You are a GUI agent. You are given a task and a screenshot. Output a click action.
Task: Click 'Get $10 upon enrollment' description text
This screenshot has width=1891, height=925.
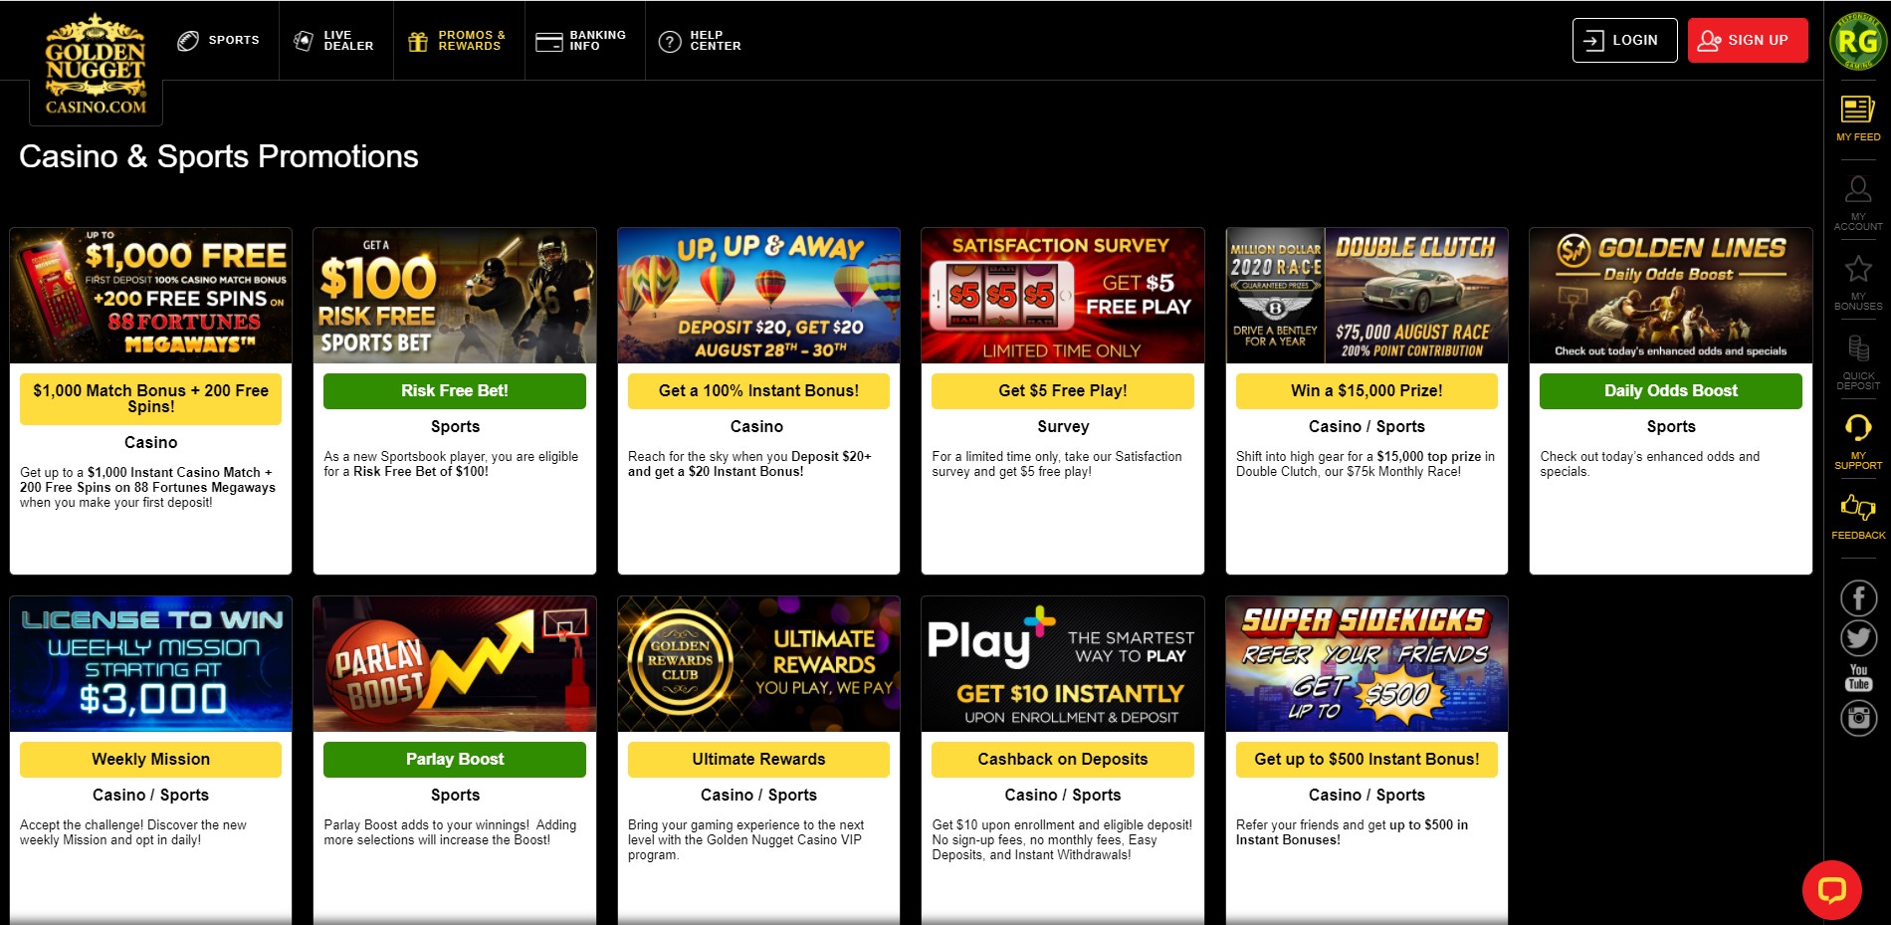pyautogui.click(x=1062, y=839)
